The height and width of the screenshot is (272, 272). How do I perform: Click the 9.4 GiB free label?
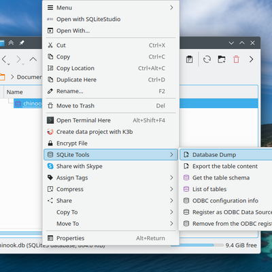coord(241,245)
